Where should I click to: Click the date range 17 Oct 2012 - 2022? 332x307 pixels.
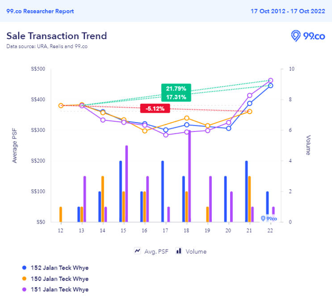coord(288,11)
